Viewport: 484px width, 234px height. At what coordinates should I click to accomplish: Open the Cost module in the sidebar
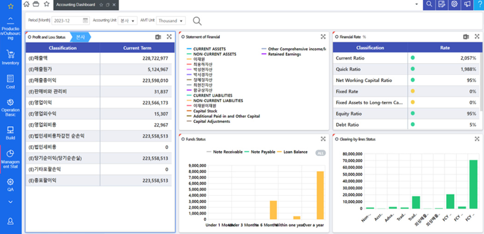10,81
